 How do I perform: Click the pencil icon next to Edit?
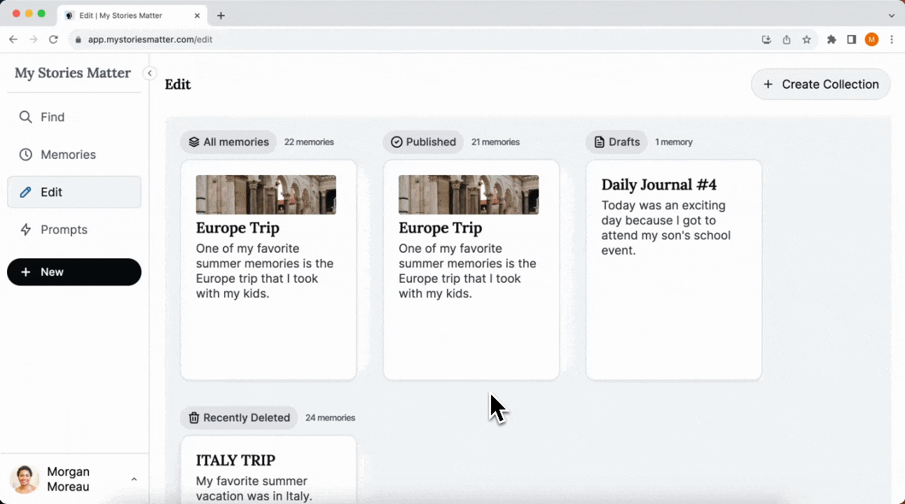[x=26, y=192]
